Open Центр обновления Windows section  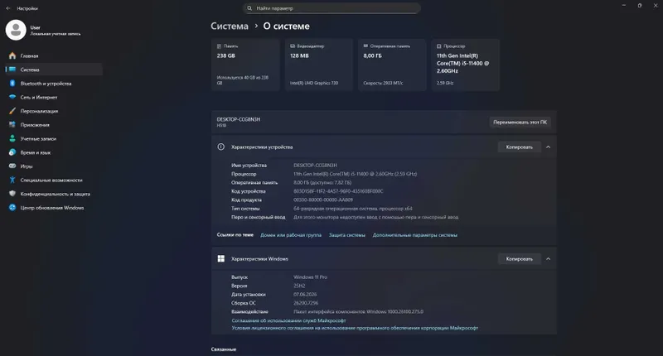tap(54, 207)
